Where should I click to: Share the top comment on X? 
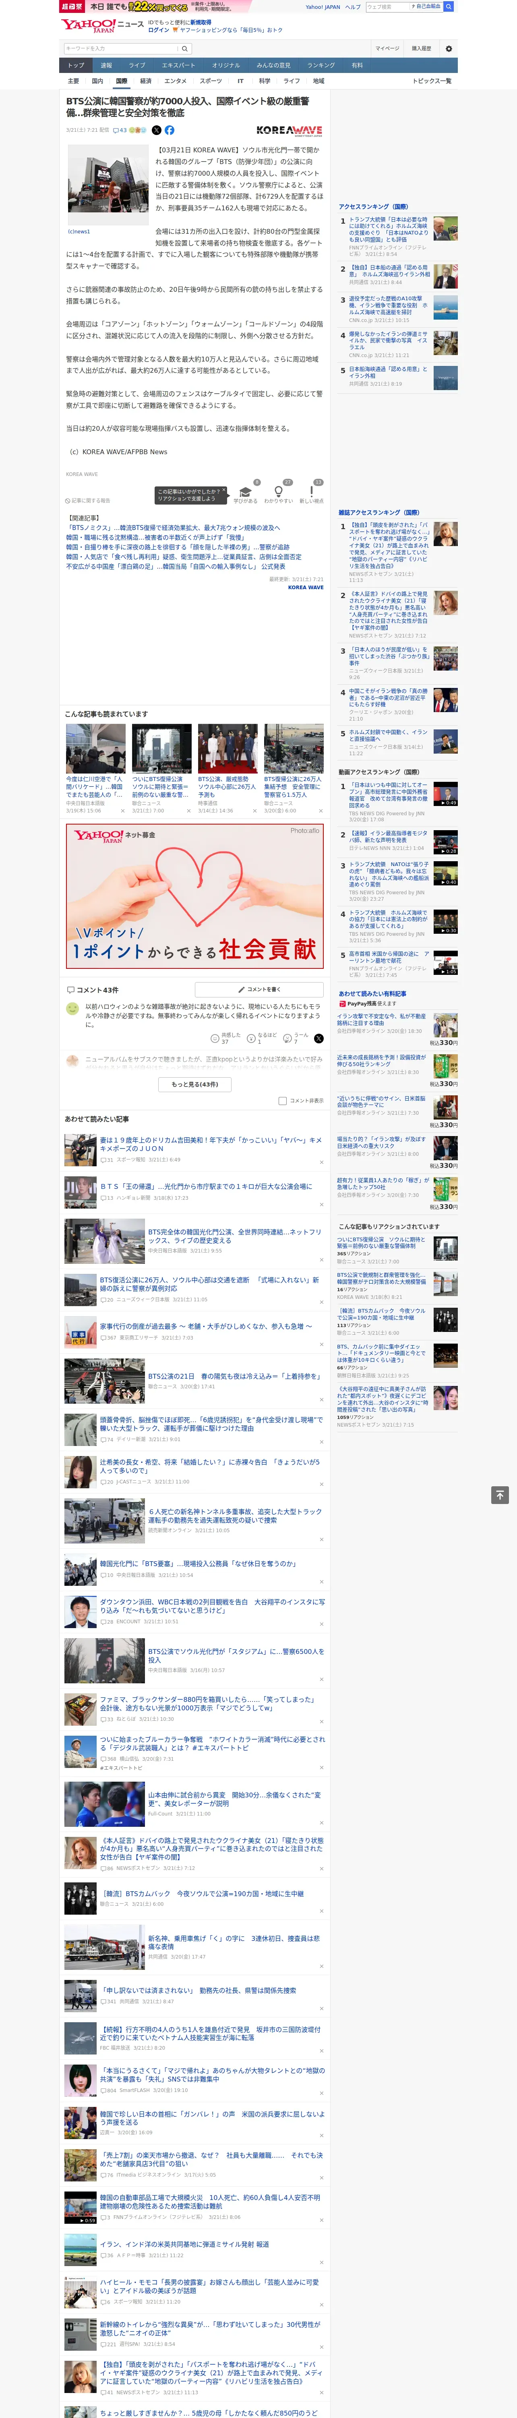click(318, 1038)
